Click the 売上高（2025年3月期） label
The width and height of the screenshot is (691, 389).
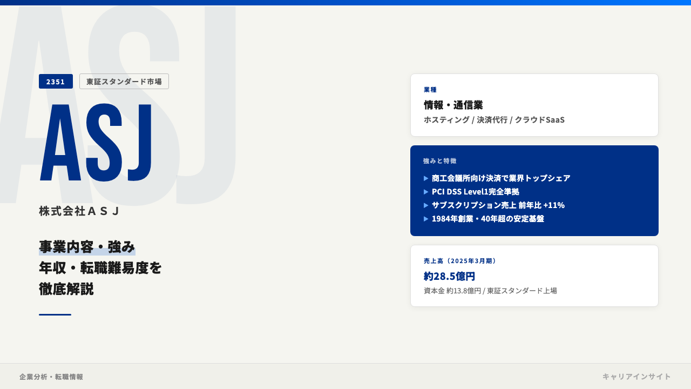coord(460,261)
